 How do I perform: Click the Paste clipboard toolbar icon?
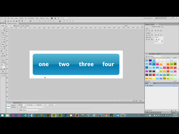(x=31, y=21)
